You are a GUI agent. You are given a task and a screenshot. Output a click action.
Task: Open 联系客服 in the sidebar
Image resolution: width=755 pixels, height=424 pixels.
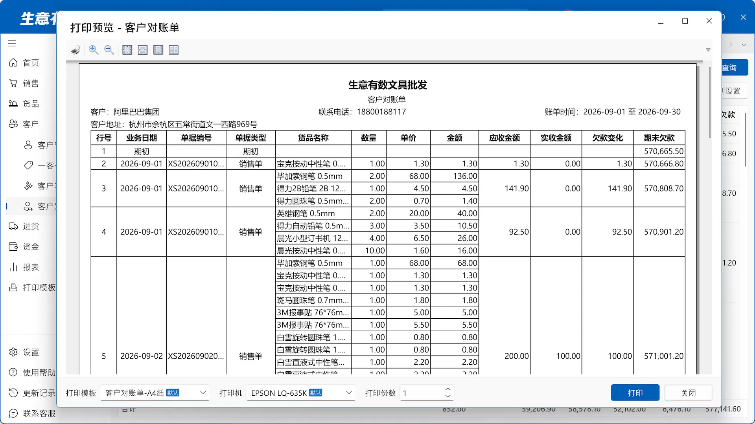pyautogui.click(x=32, y=413)
